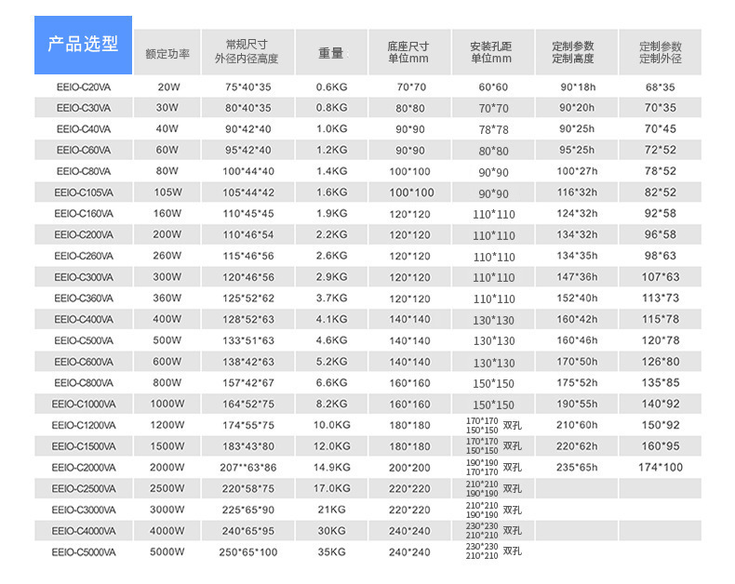Click the 安装孔距 单位mm header
Viewport: 735px width, 584px height.
[x=492, y=52]
